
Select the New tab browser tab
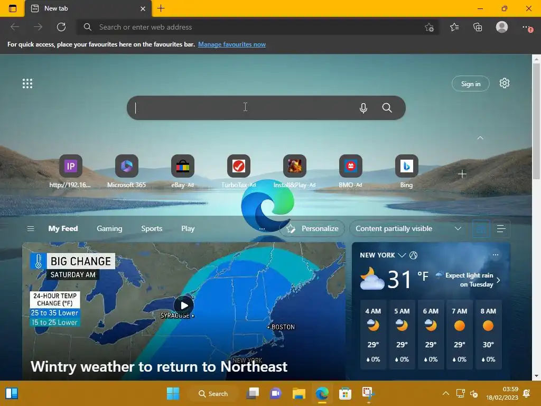[x=88, y=8]
